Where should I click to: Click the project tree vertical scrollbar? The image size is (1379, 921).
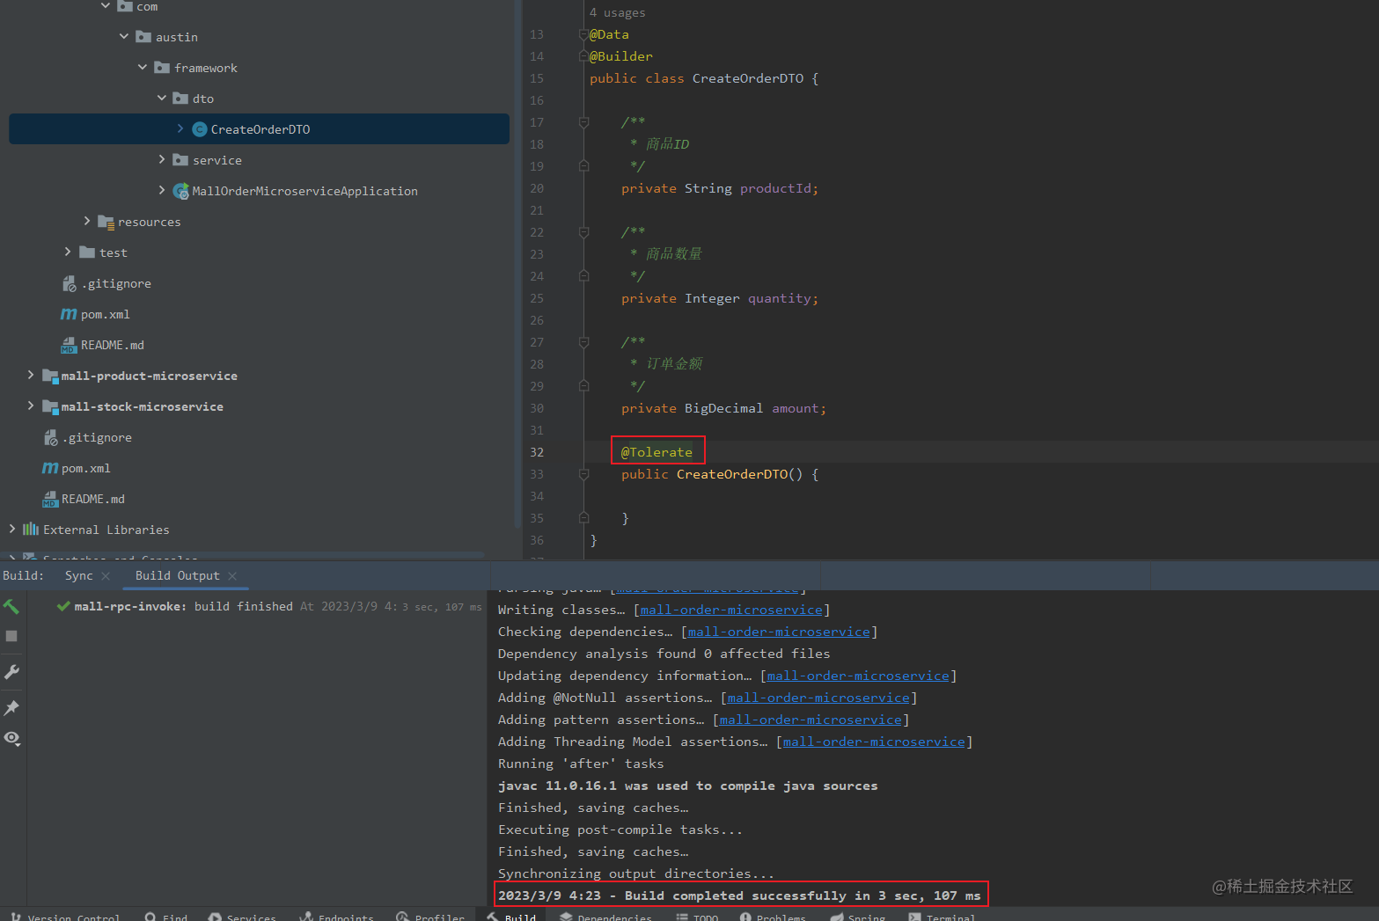pos(517,264)
